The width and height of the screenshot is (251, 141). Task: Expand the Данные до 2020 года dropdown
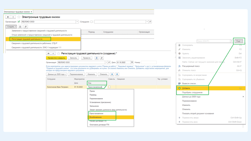click(57, 74)
